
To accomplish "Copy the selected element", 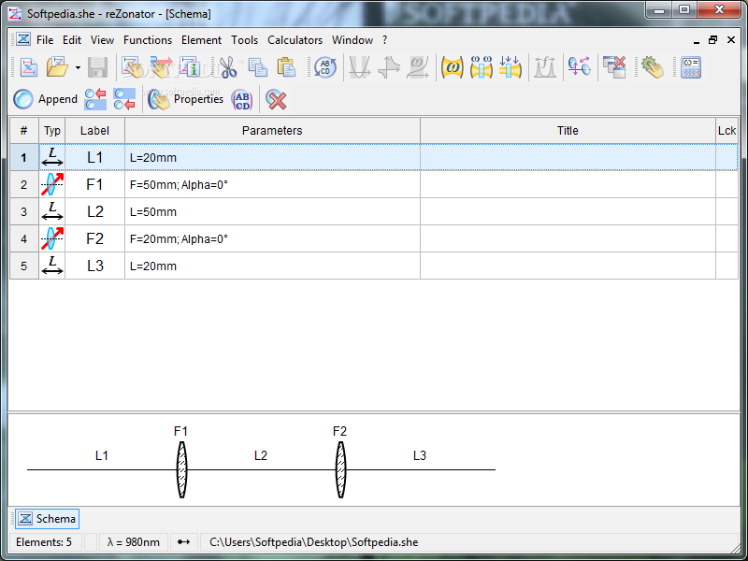I will [x=258, y=67].
